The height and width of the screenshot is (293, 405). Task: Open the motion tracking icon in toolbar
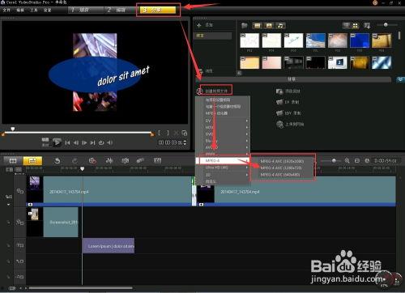[x=140, y=161]
